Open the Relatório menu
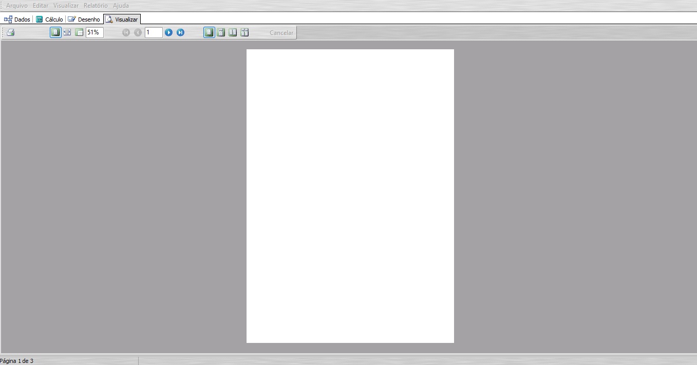The height and width of the screenshot is (365, 697). coord(96,5)
